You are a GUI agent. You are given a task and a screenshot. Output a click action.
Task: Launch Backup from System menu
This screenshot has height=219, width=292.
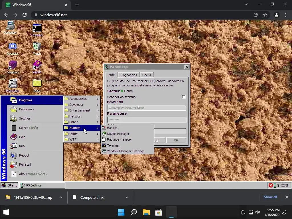tap(127, 128)
